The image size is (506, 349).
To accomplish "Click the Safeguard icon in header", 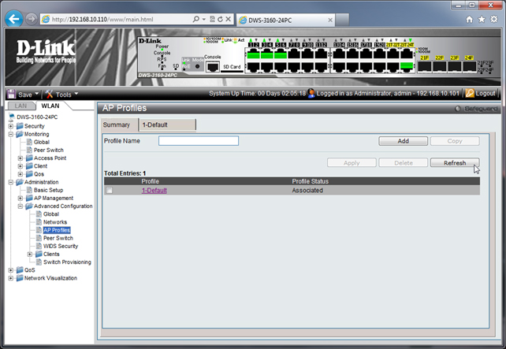I will (459, 109).
